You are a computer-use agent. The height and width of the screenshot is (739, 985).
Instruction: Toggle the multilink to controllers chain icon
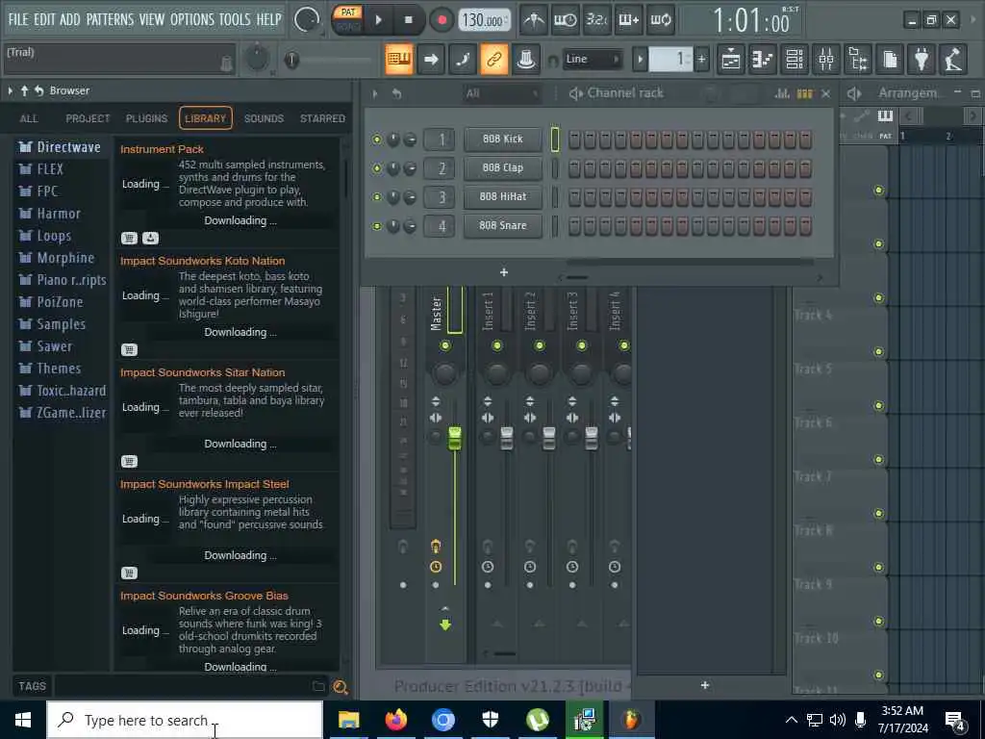click(494, 60)
